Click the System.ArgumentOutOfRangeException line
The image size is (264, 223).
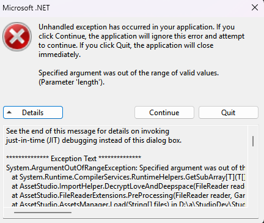125,168
